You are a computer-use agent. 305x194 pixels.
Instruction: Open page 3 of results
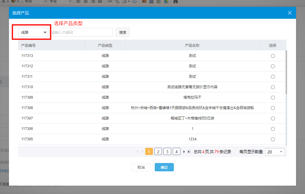[167, 152]
